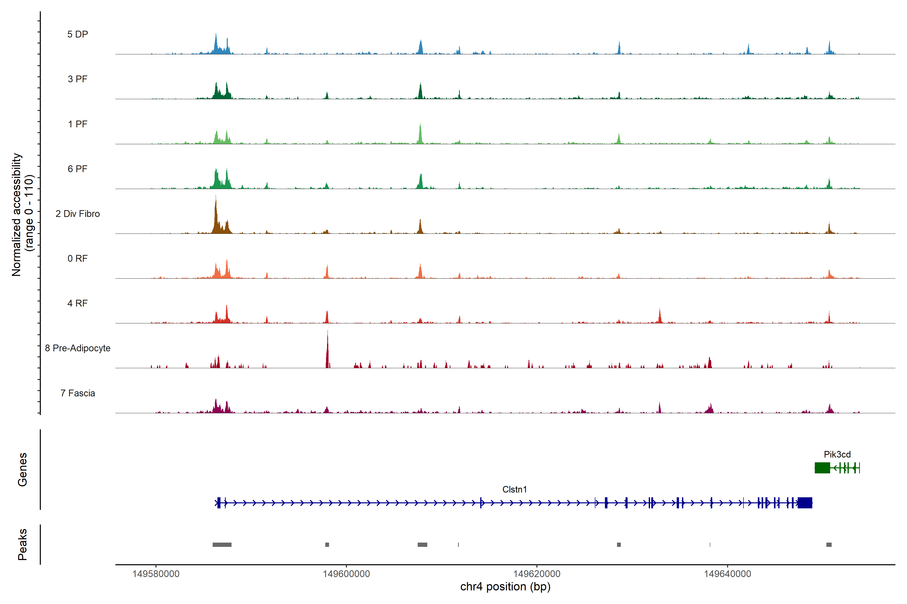Viewport: 907px width, 604px height.
Task: Click the tall Pre-Adipocyte red peak
Action: pyautogui.click(x=327, y=353)
